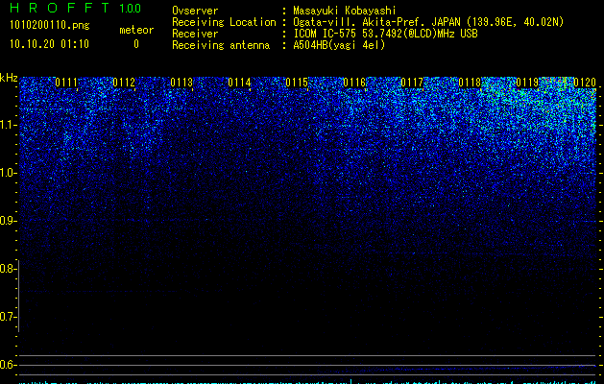Image resolution: width=604 pixels, height=384 pixels.
Task: Click the 0113 time marker
Action: coord(181,83)
